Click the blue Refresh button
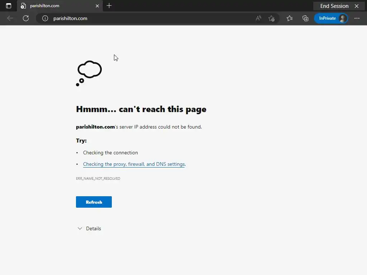The height and width of the screenshot is (275, 367). 94,202
